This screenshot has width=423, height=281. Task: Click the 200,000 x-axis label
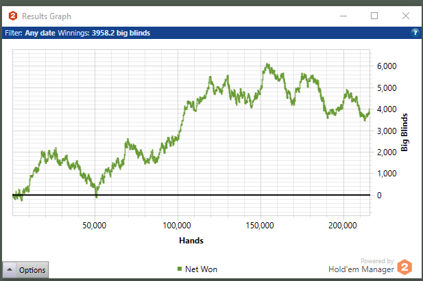(x=343, y=226)
